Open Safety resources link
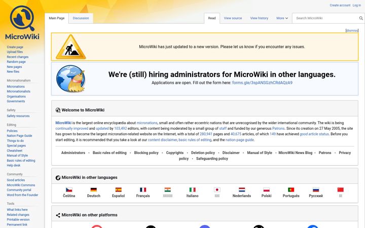Screen dimensions: 365x228 point(18,116)
